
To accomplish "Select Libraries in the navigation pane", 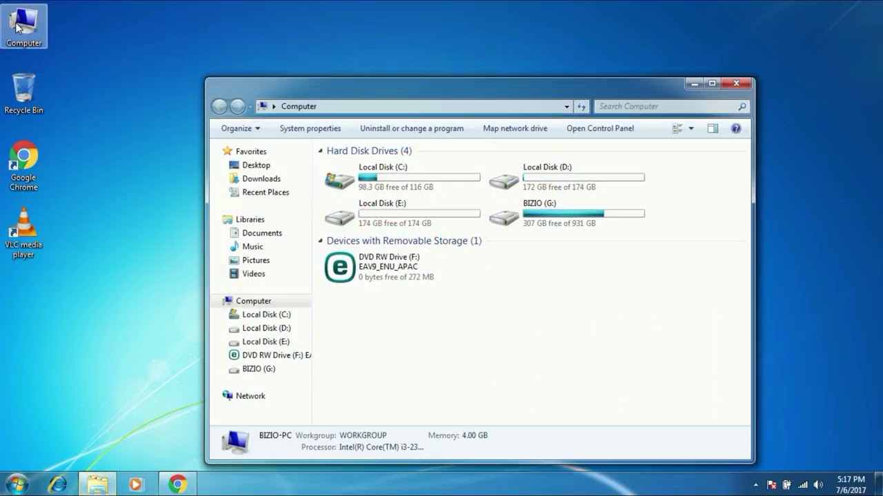I will tap(250, 220).
